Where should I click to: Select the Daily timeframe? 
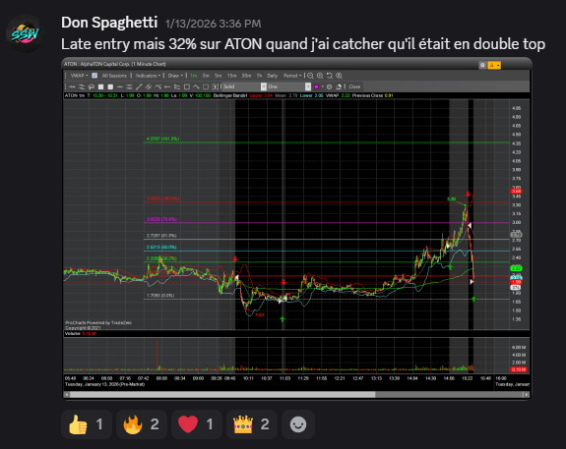point(272,76)
